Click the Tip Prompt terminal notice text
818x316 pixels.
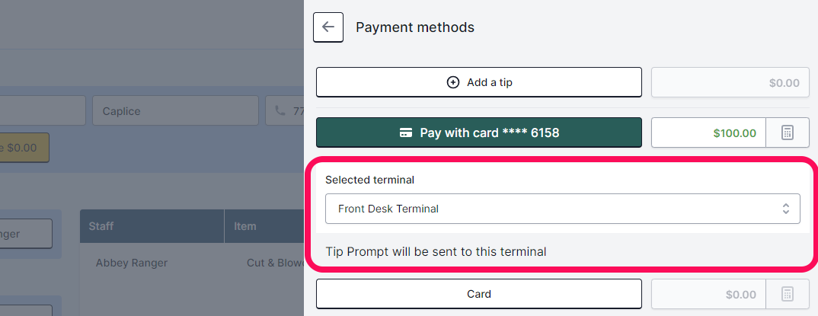pyautogui.click(x=436, y=252)
